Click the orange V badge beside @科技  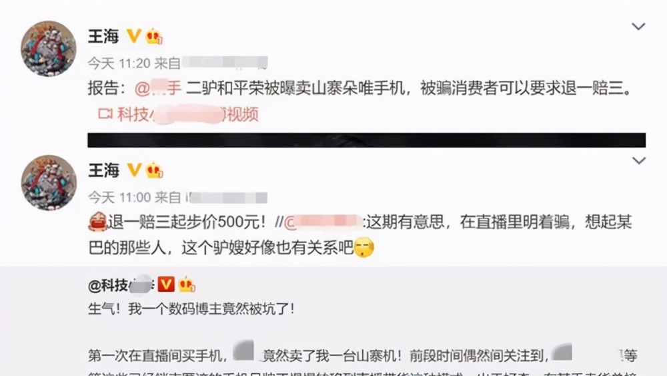click(x=166, y=284)
